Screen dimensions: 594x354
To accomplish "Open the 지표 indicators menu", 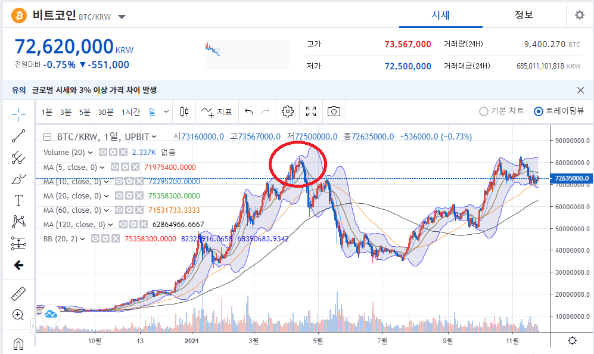I will [x=216, y=111].
